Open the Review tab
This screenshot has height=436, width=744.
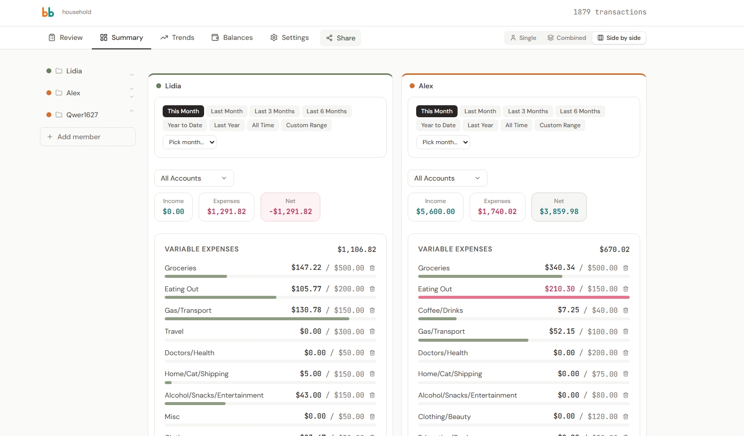(x=65, y=37)
